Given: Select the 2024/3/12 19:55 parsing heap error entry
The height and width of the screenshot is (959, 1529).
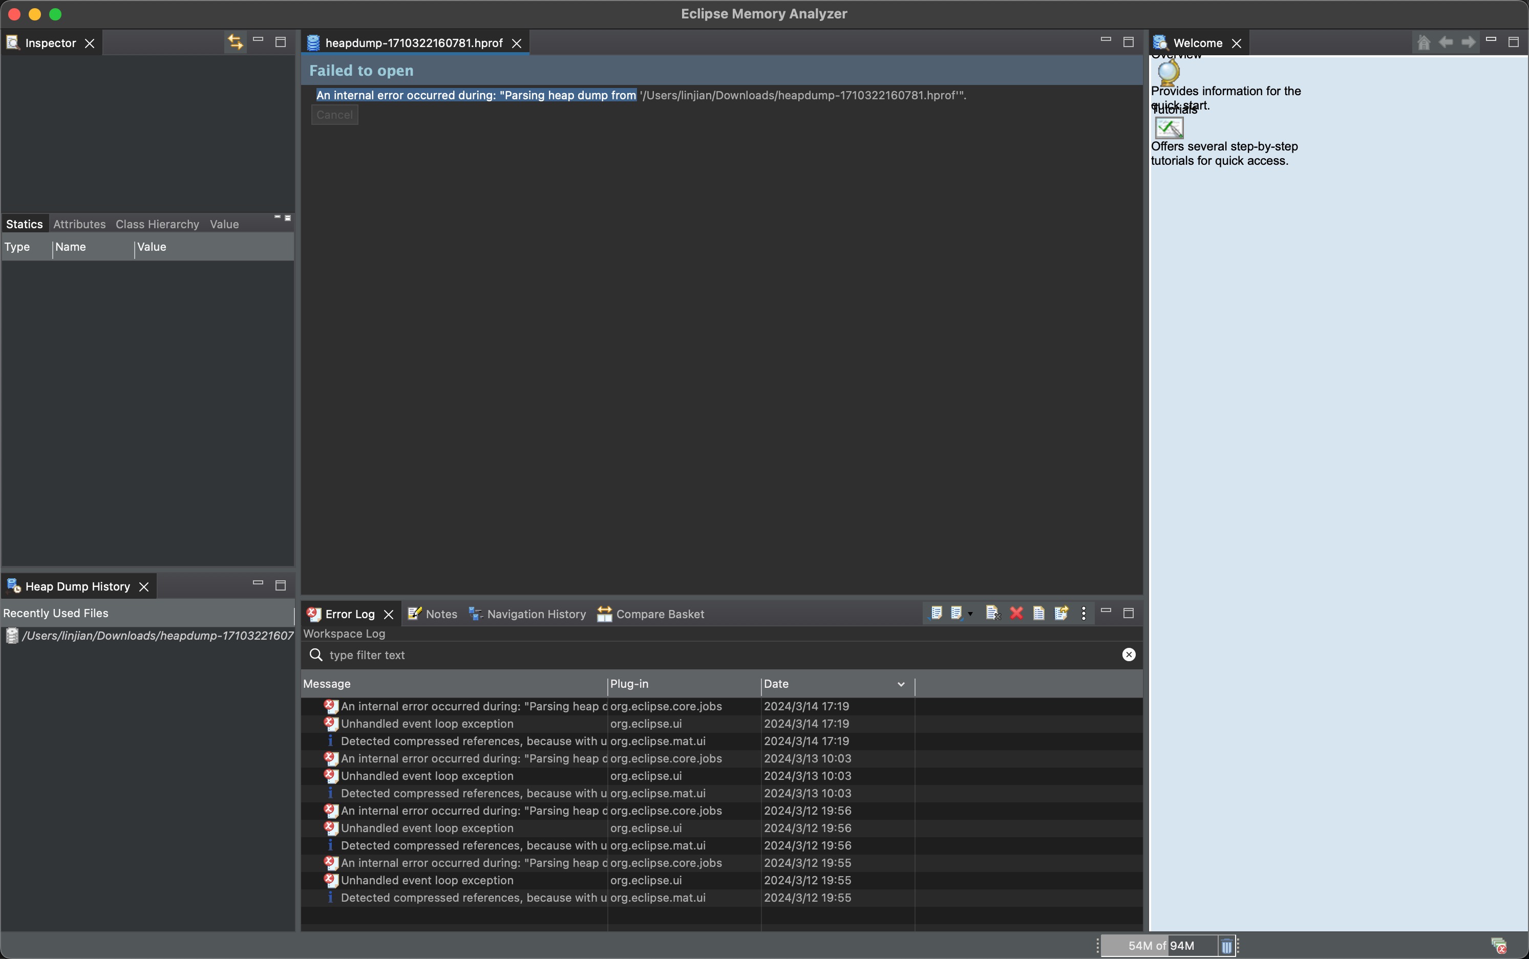Looking at the screenshot, I should click(723, 863).
